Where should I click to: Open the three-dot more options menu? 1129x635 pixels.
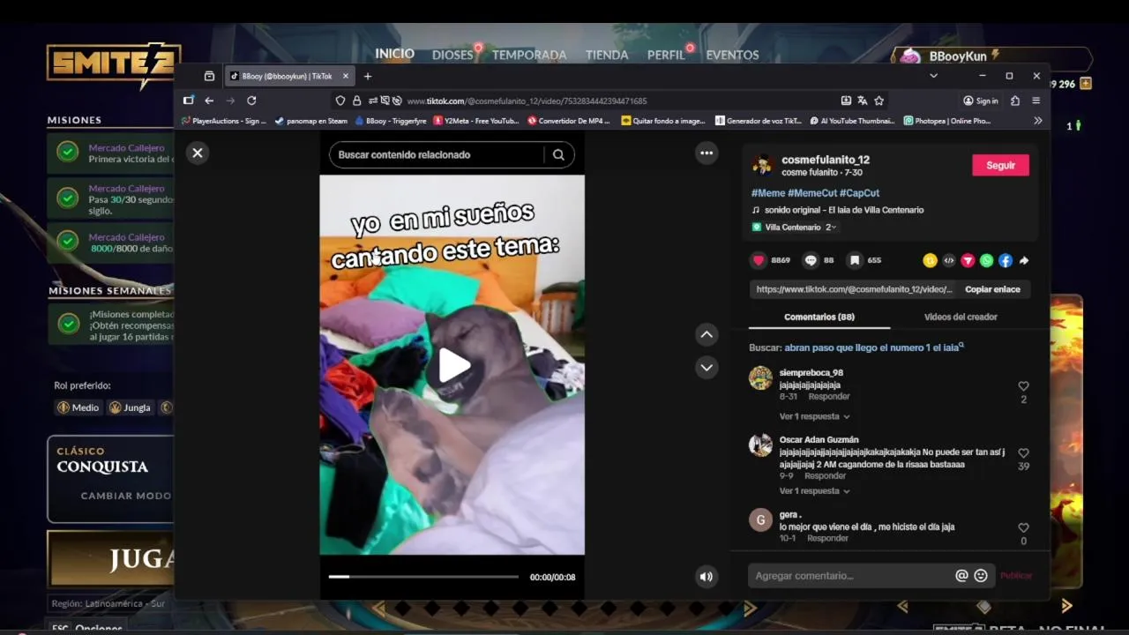click(707, 153)
